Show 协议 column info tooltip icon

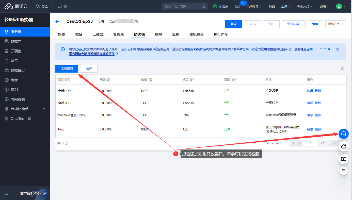click(150, 80)
